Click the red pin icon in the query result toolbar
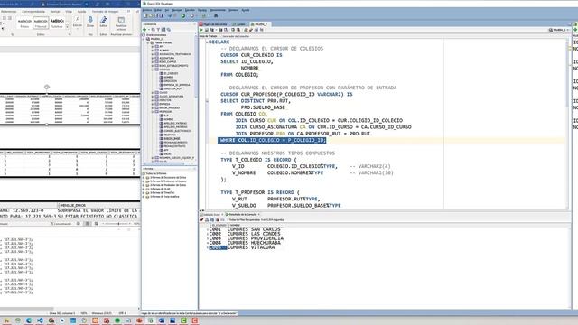 point(201,219)
